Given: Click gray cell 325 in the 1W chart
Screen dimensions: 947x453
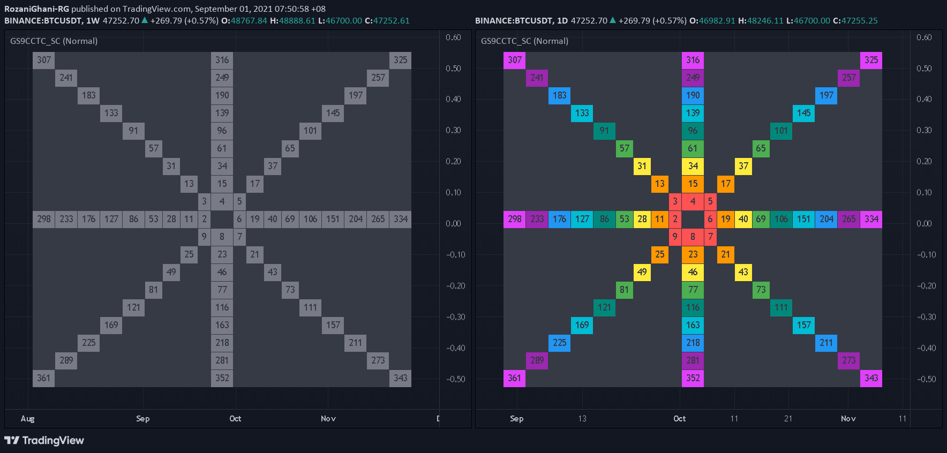Looking at the screenshot, I should tap(400, 60).
